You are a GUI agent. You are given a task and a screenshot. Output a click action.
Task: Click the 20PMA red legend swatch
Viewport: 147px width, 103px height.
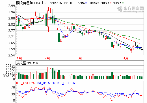pyautogui.click(x=111, y=3)
